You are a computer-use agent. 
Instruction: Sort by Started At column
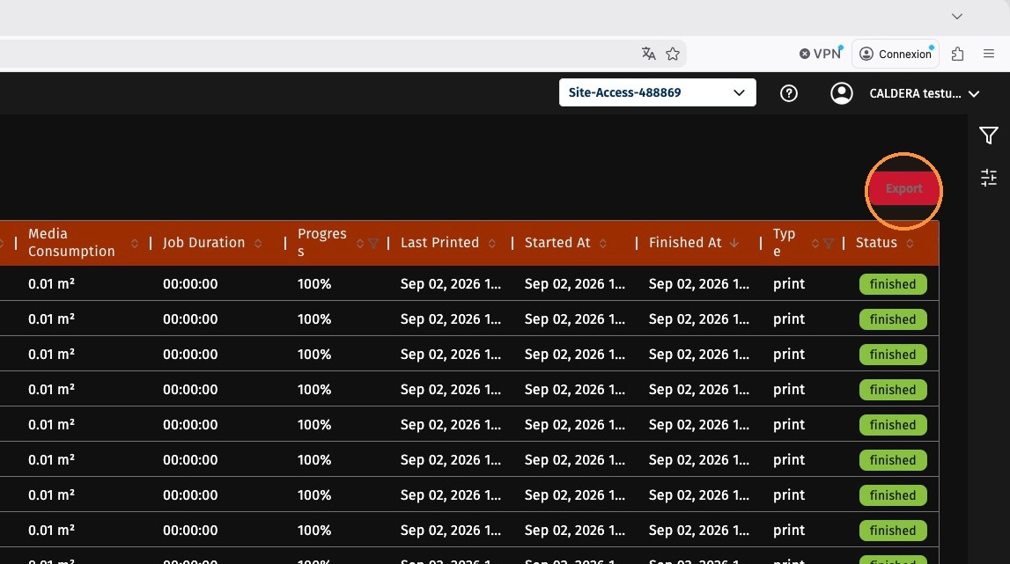point(603,244)
